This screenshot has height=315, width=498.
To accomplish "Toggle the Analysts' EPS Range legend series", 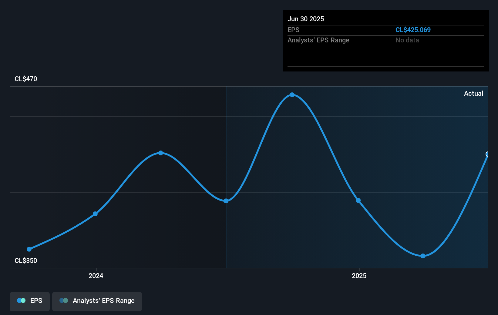I will 97,301.
